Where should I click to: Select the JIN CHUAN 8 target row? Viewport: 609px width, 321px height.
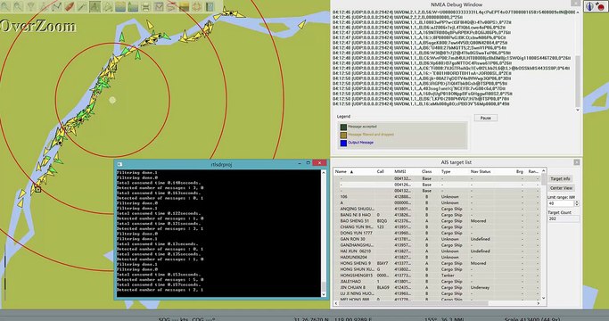click(437, 288)
